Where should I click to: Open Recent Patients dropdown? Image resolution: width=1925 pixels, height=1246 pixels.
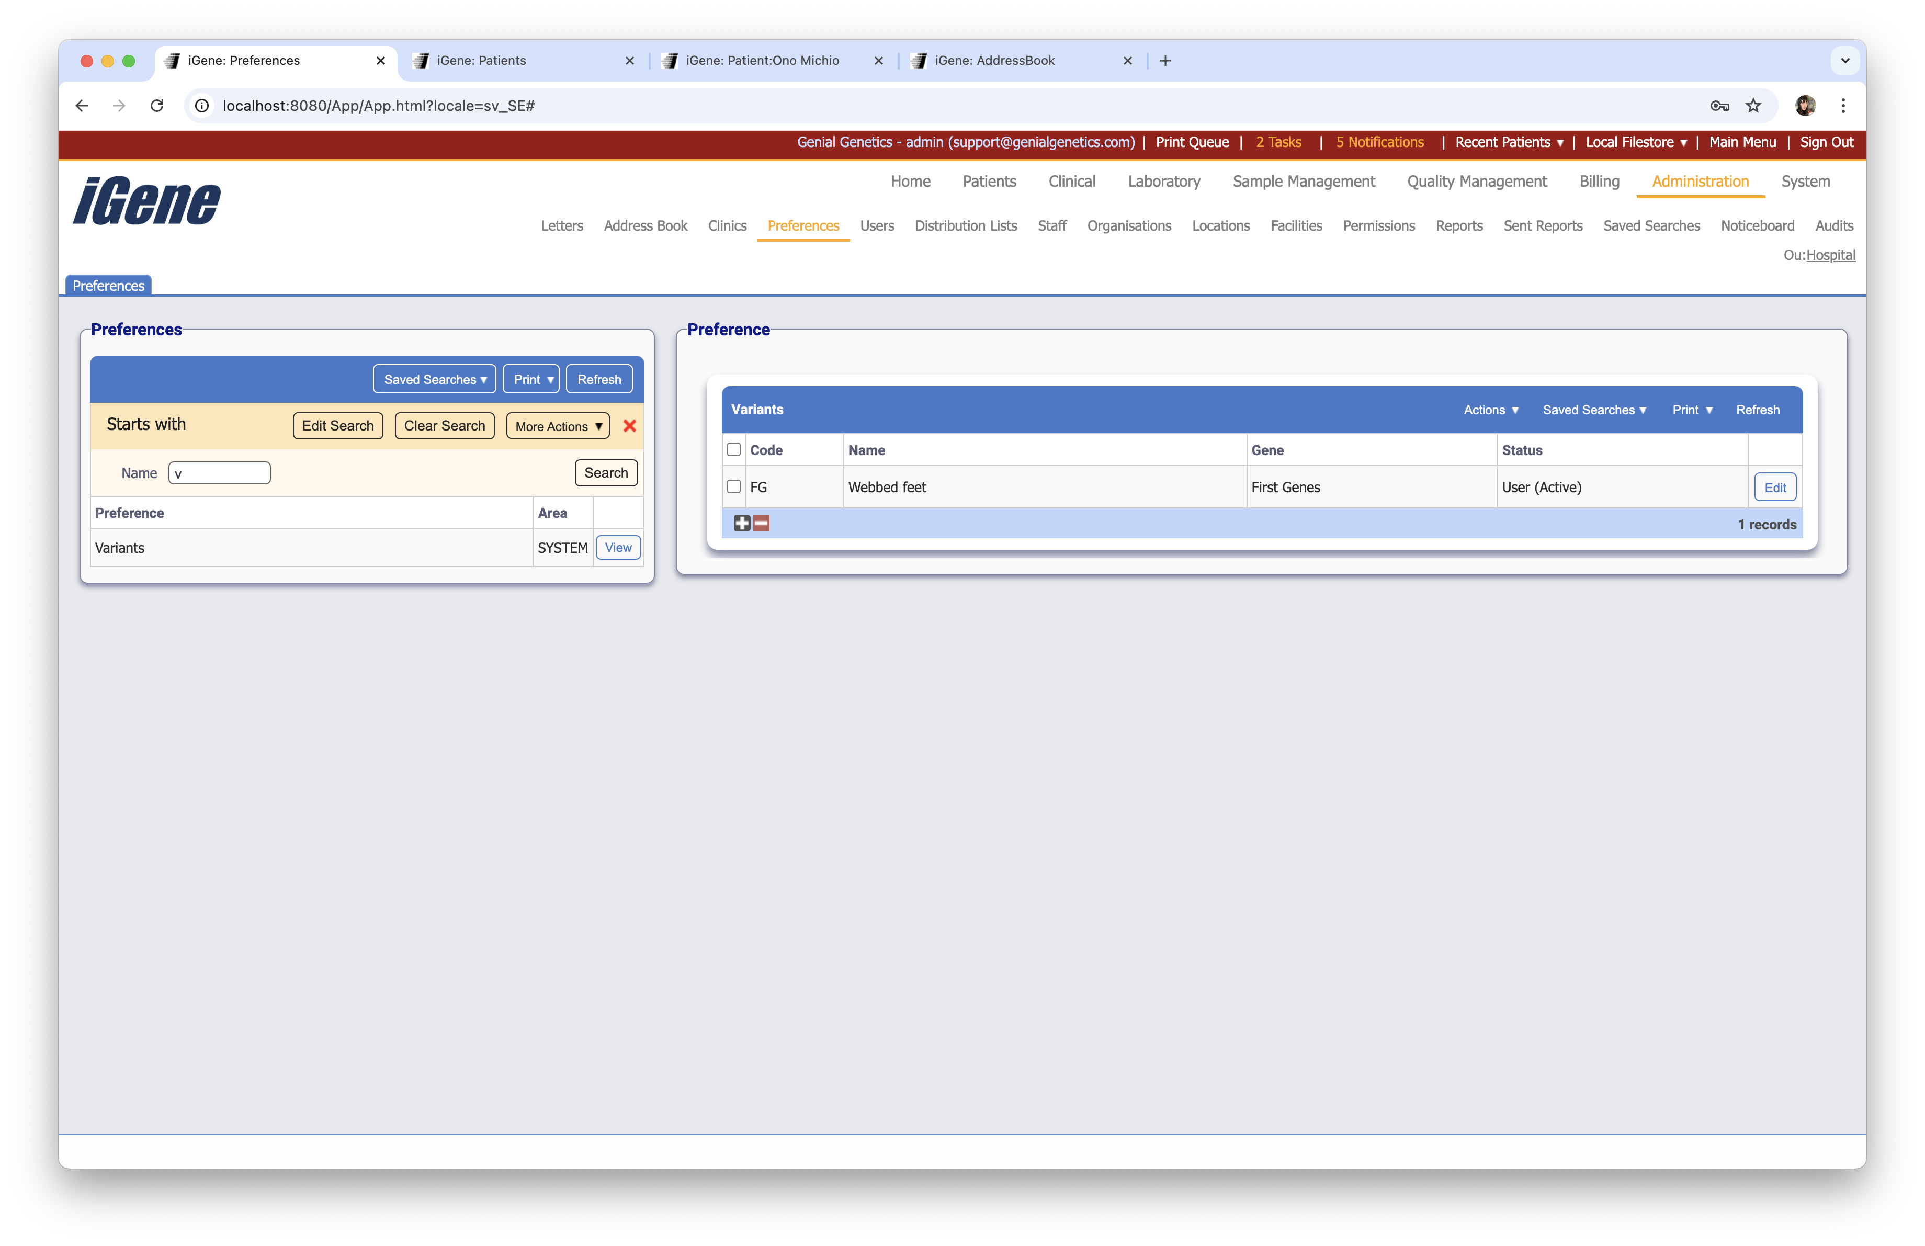click(1509, 142)
